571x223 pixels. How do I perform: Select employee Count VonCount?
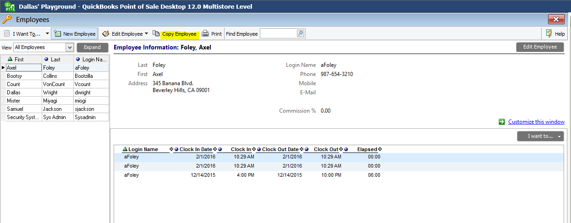[x=55, y=84]
